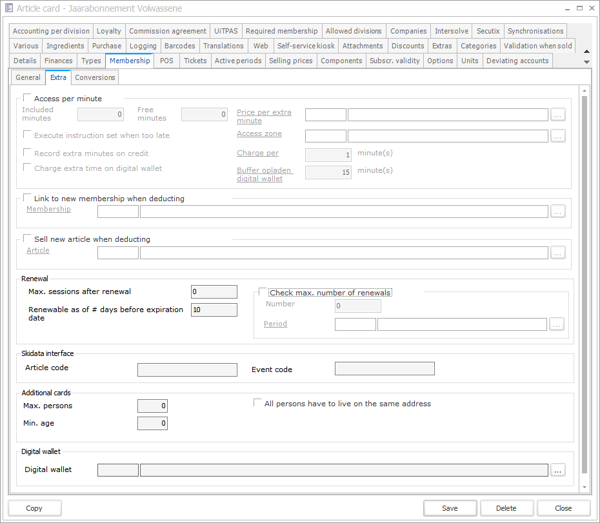Open Access zone lookup ellipsis button
This screenshot has height=523, width=600.
[558, 136]
